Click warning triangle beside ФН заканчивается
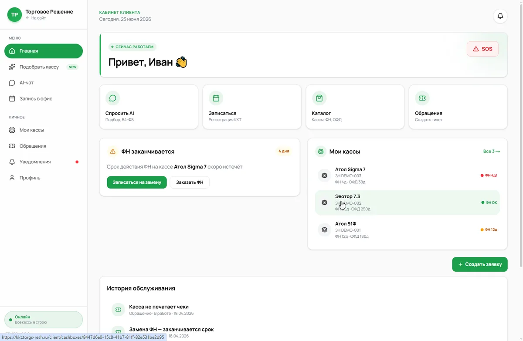 [x=112, y=152]
